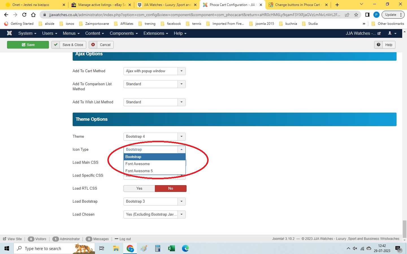Open View Site link in footer
Screen dimensions: 407x254
tap(12, 239)
